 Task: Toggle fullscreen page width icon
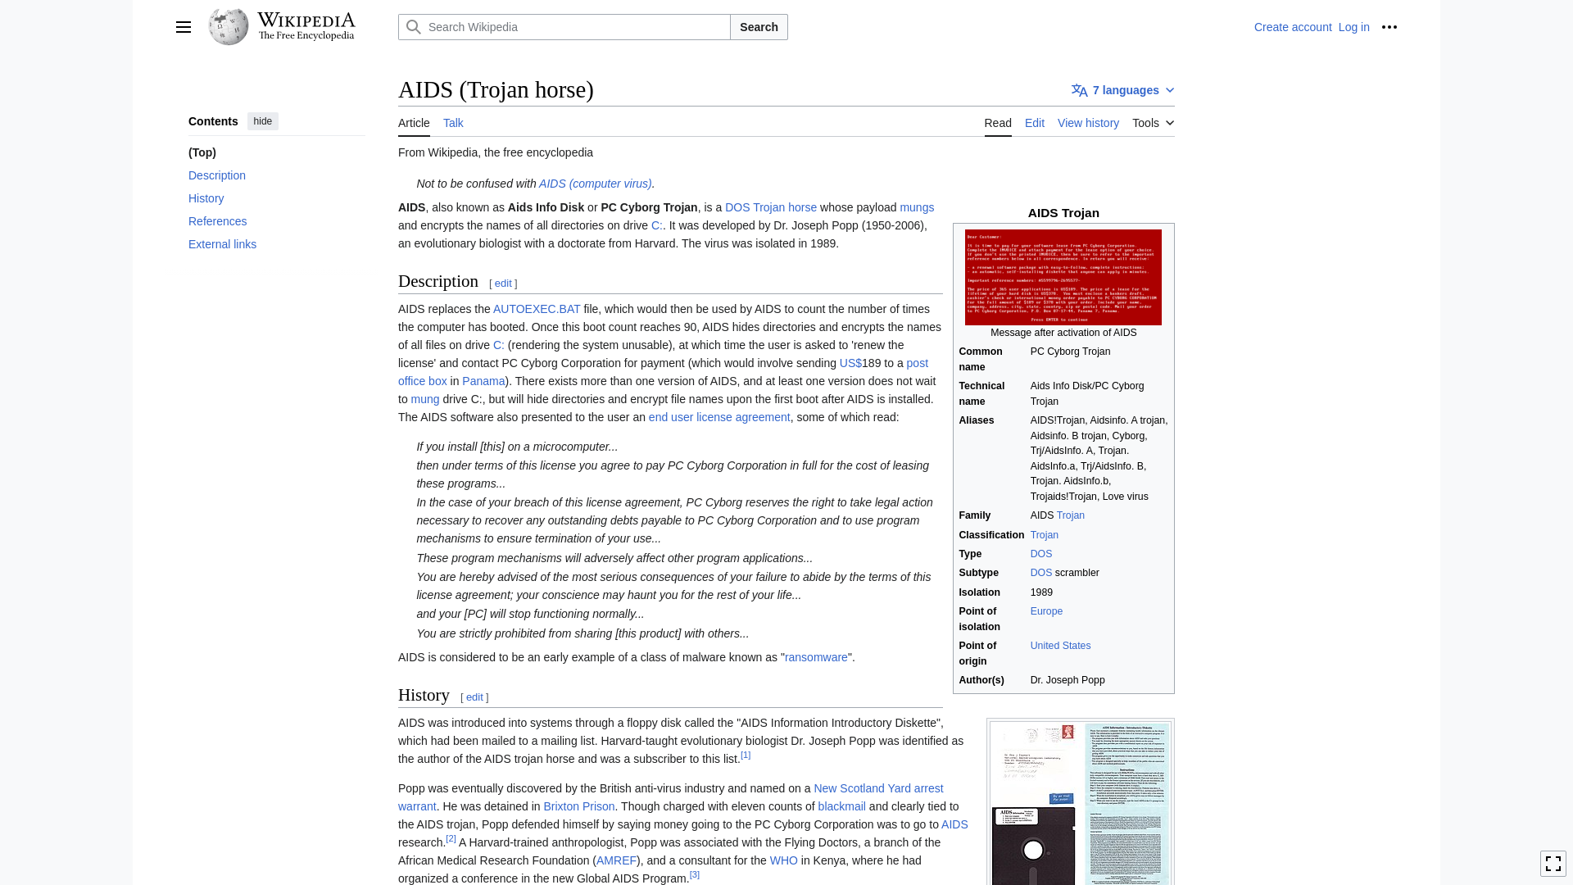click(x=1553, y=864)
